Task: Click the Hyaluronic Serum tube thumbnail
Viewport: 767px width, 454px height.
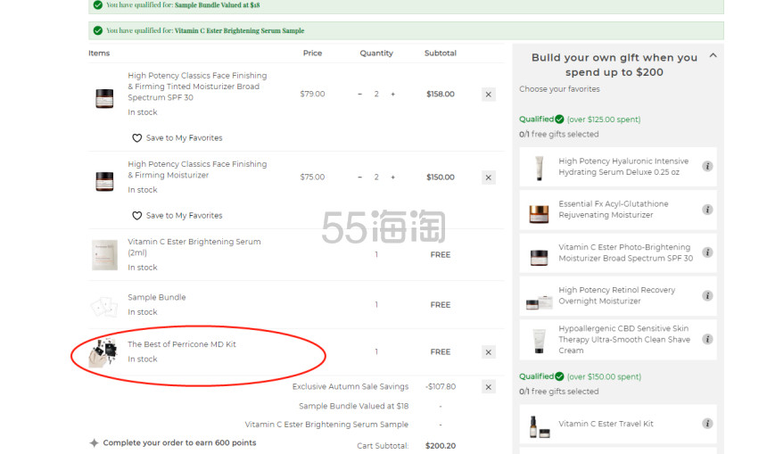Action: pyautogui.click(x=539, y=168)
